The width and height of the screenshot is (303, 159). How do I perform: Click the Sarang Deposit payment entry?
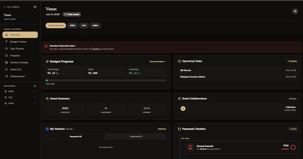pos(241,147)
